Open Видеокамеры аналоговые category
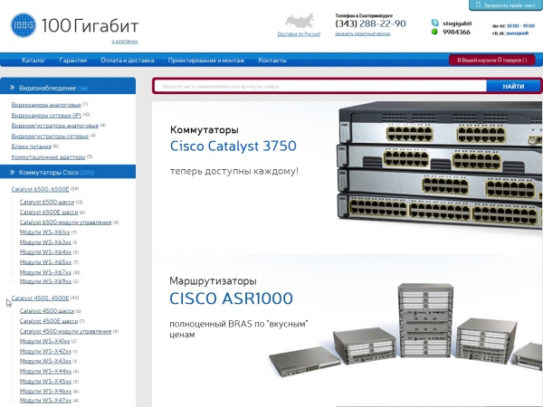 [46, 105]
